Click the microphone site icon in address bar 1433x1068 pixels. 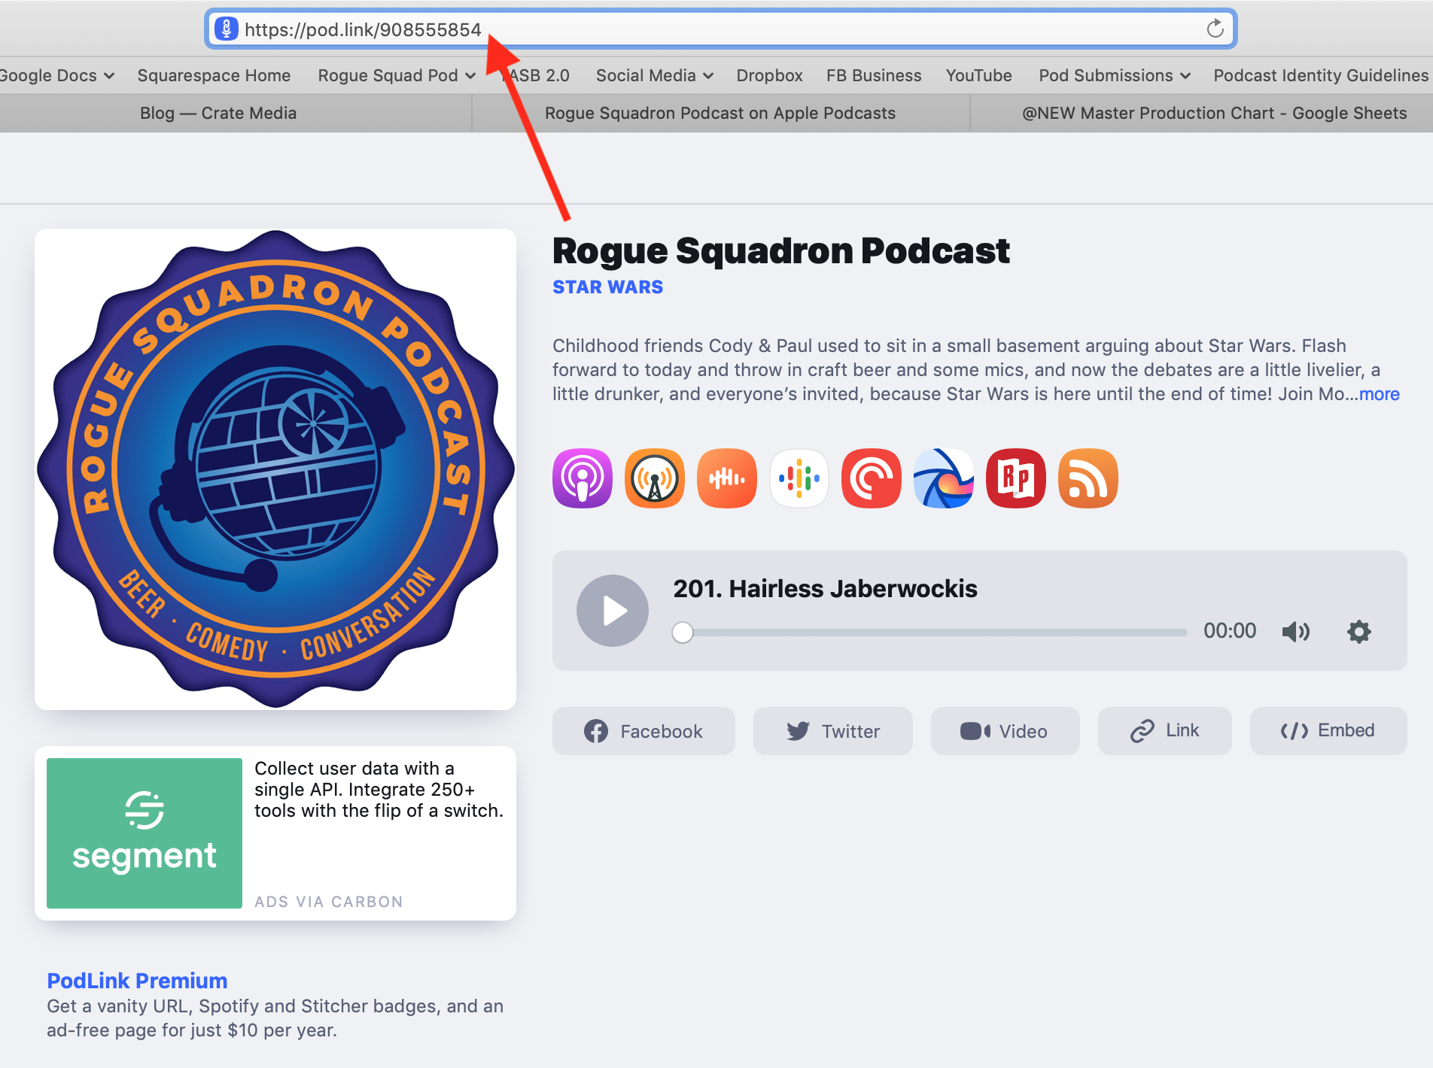[x=226, y=29]
